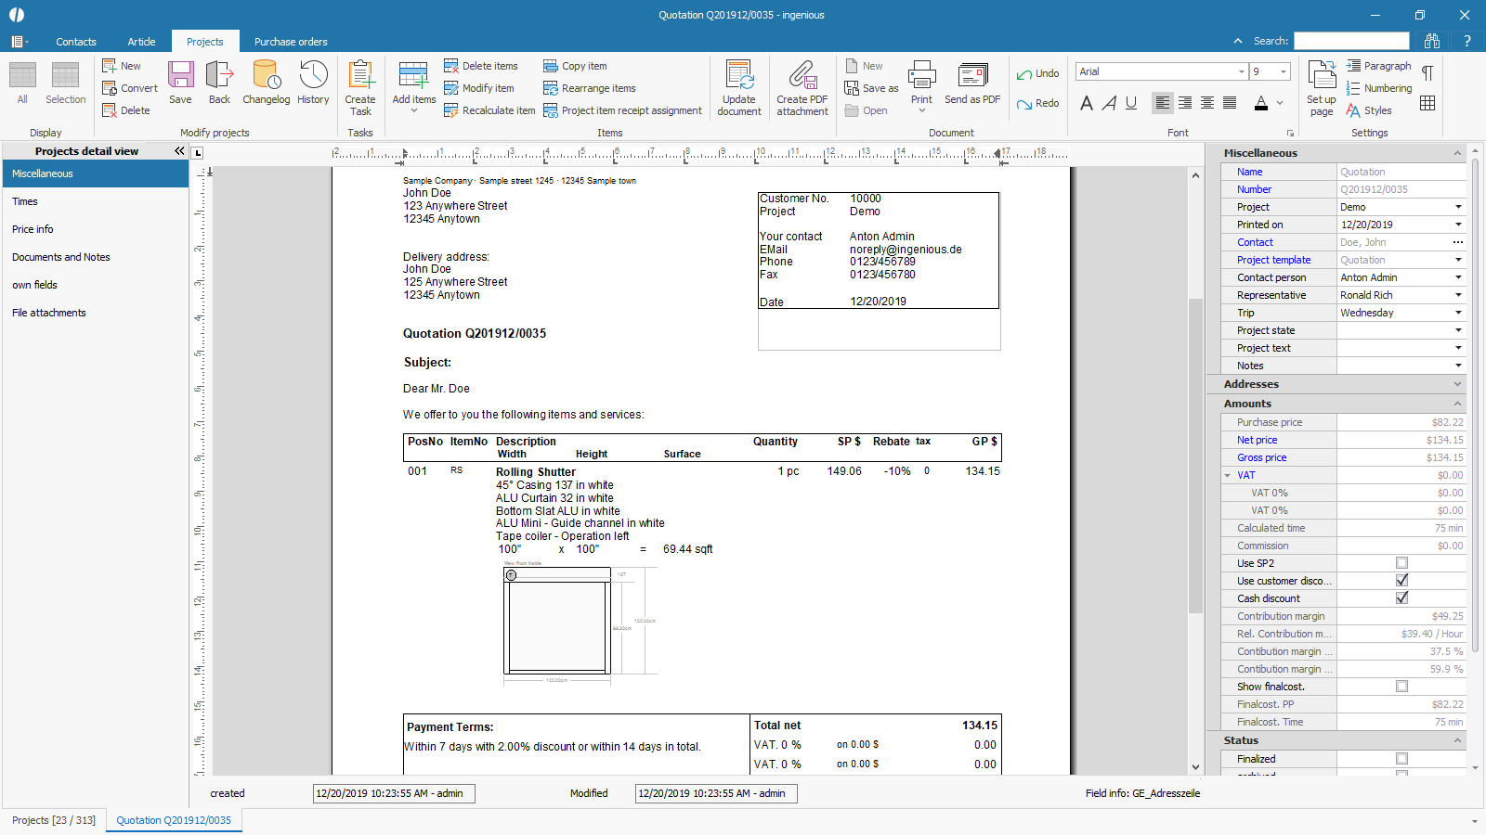
Task: Toggle the Show finalcost. checkbox
Action: coord(1401,687)
